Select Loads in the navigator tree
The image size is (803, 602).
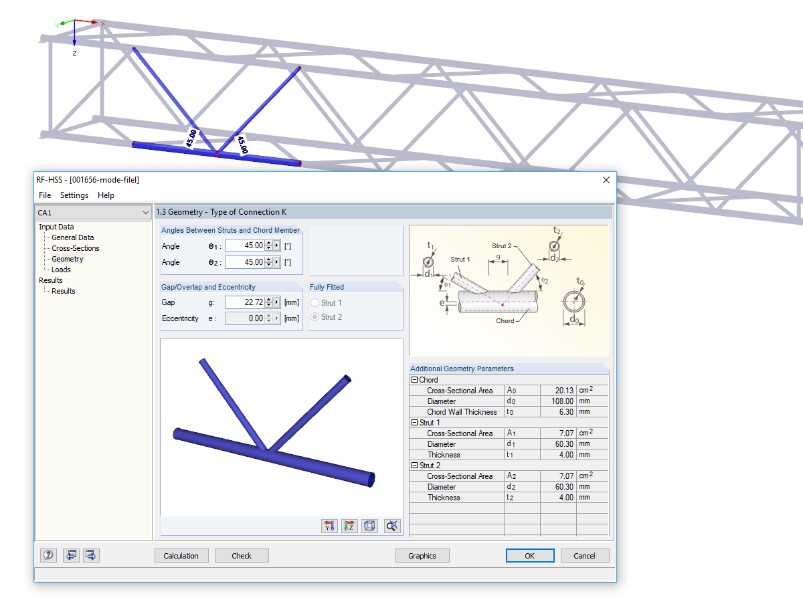61,270
